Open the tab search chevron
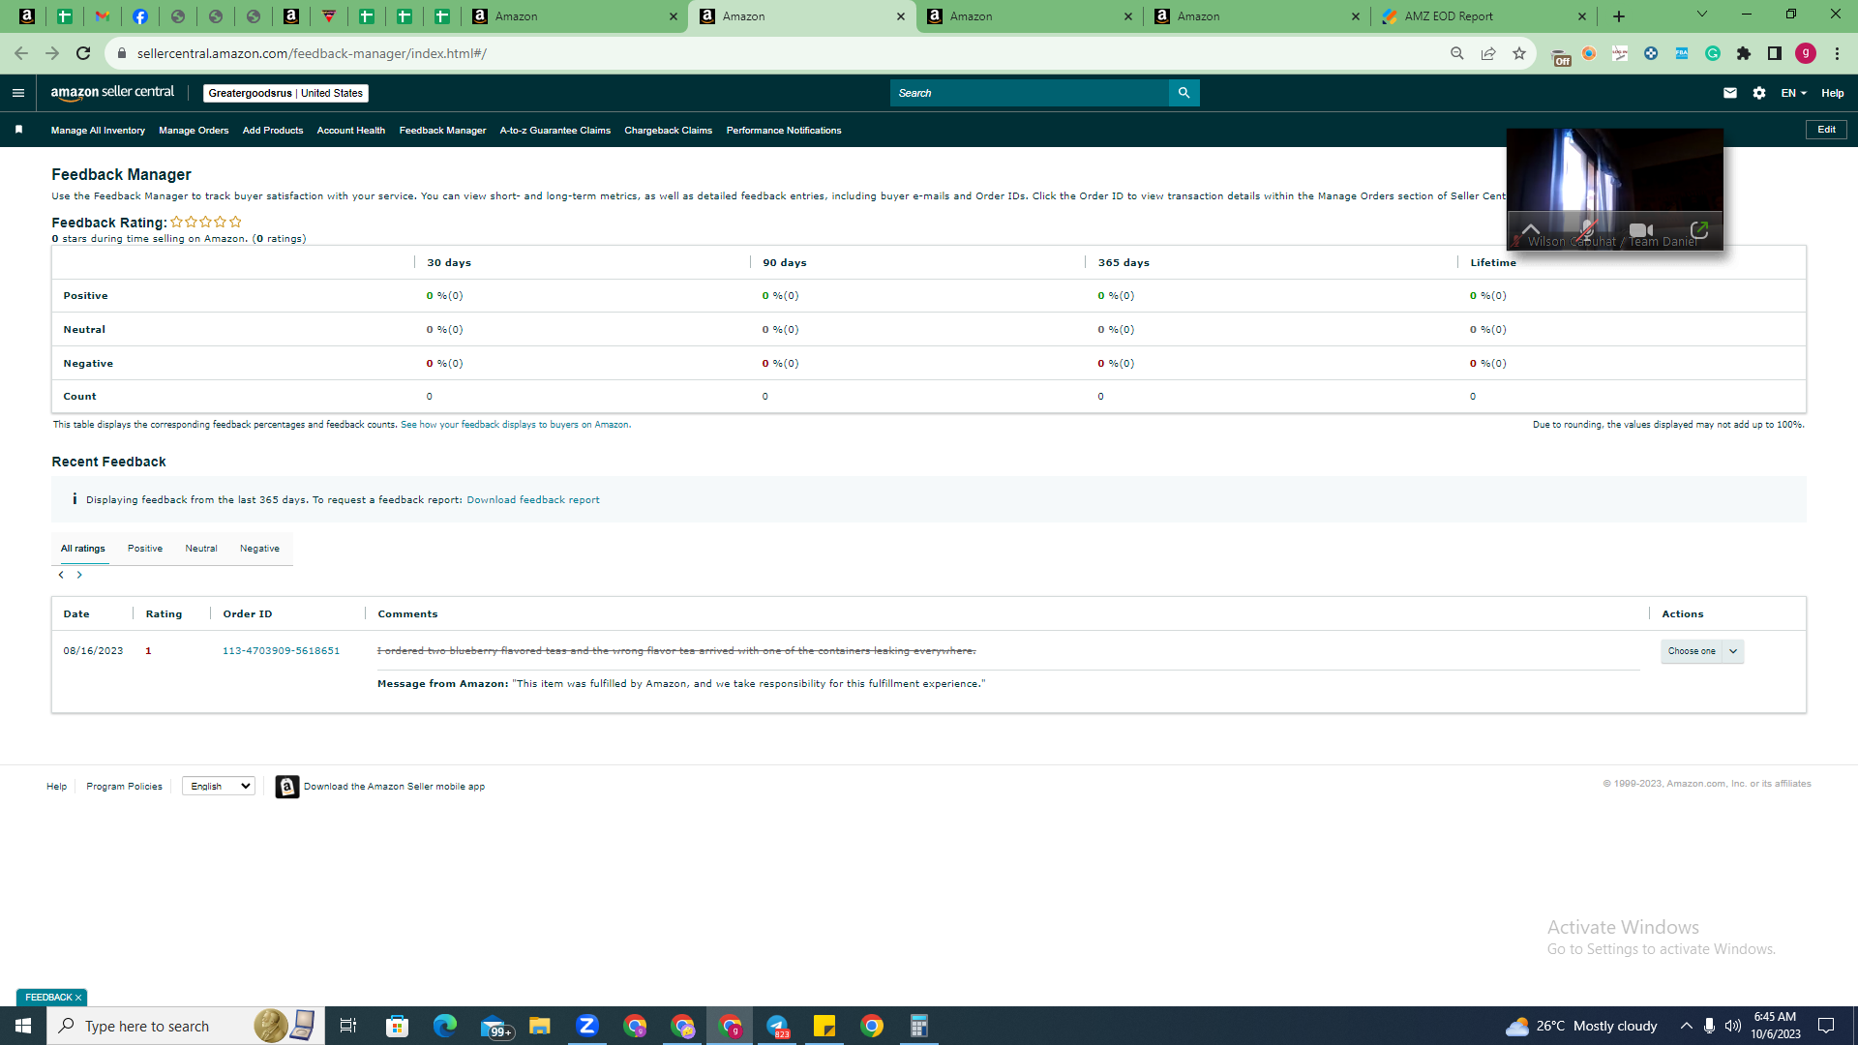Screen dimensions: 1858x1045 coord(1702,15)
